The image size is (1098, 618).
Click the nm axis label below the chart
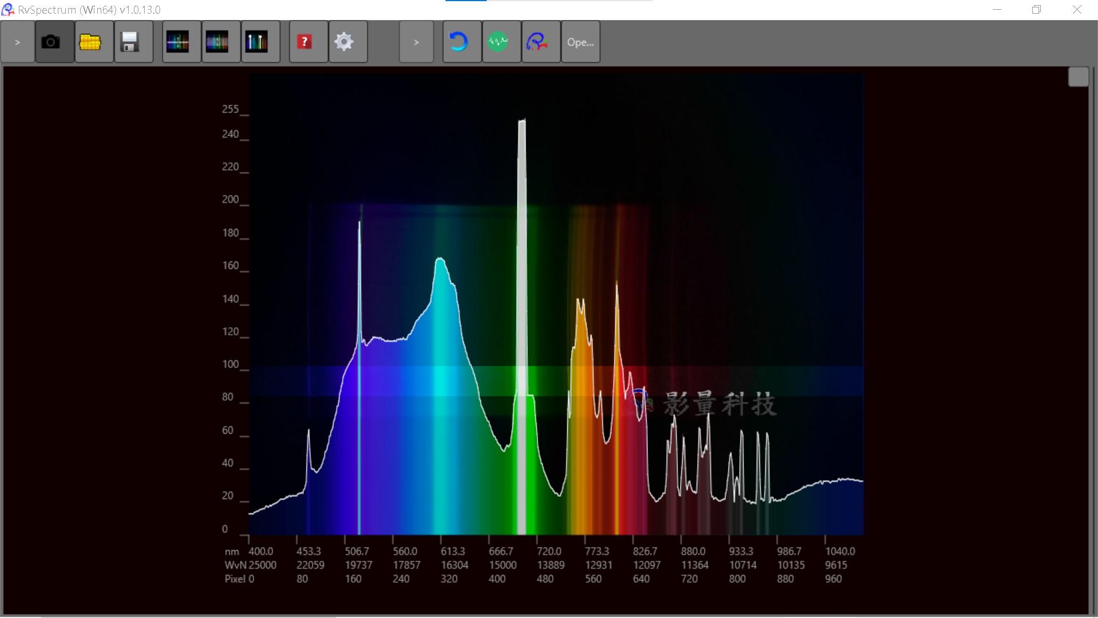click(x=232, y=551)
